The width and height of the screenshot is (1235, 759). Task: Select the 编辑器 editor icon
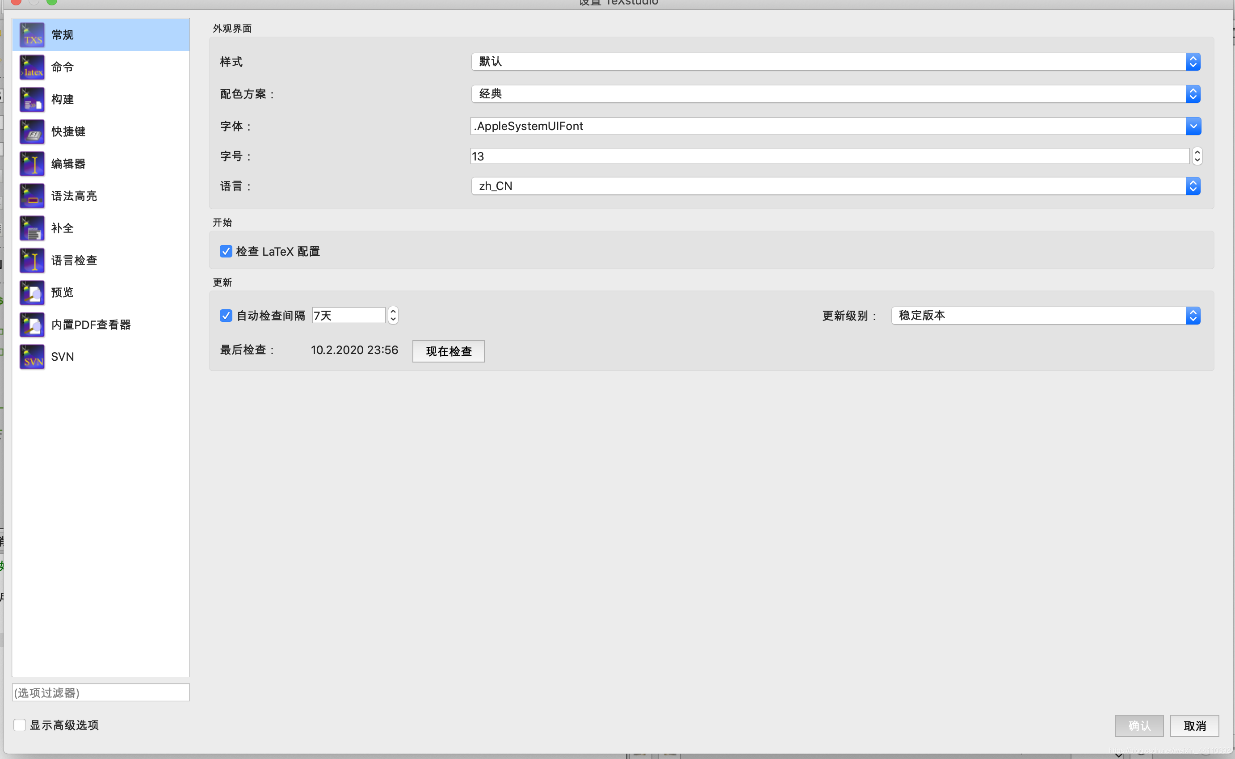[32, 164]
